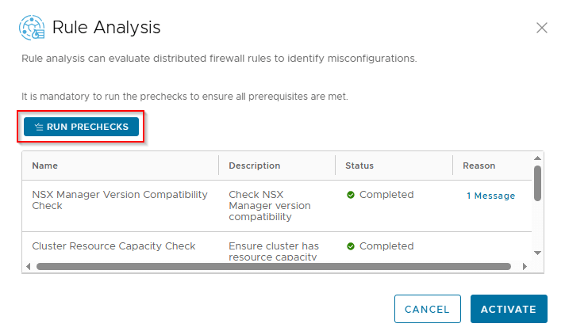Click the vertical scrollbar thumb in the table
Screen dimensions: 565x335
coord(537,184)
